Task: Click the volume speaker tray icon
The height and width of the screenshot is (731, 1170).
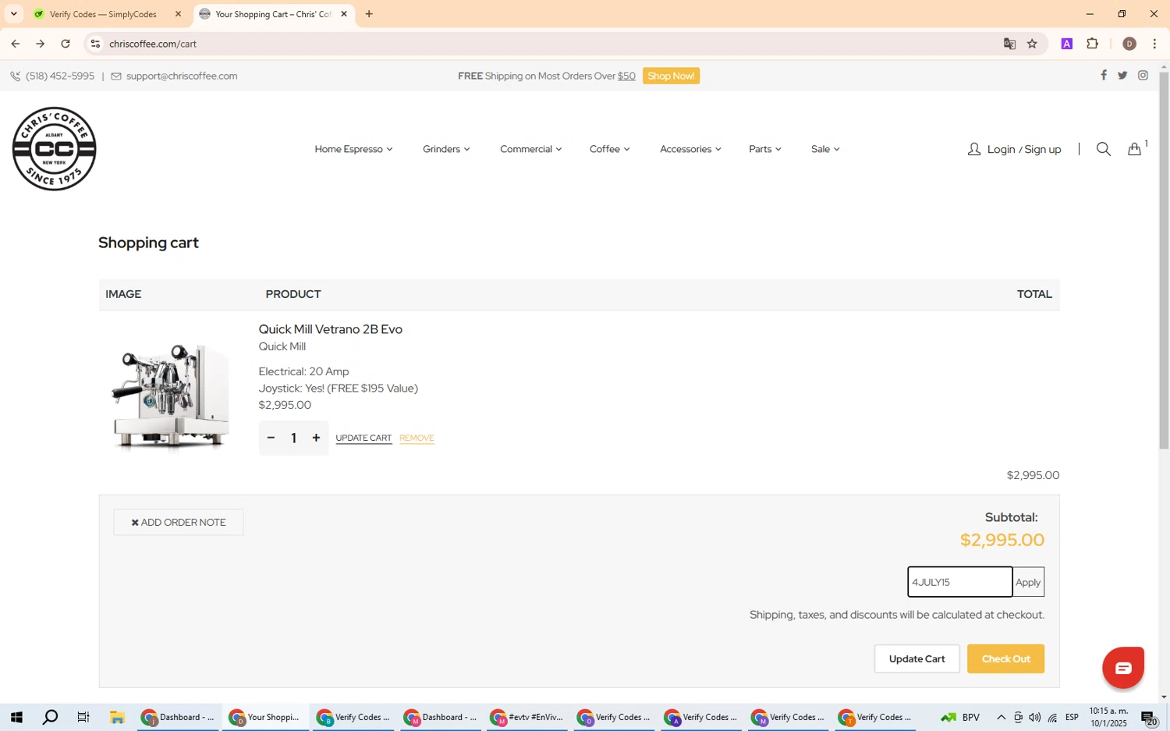Action: pos(1034,717)
